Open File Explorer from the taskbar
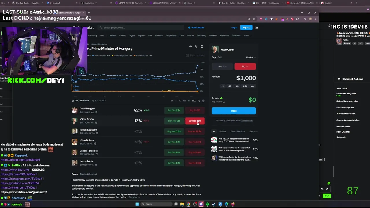 pos(182,204)
